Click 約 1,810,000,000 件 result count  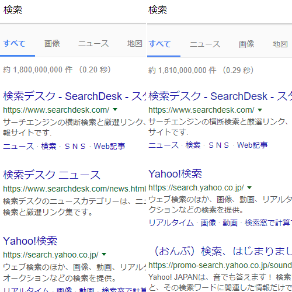182,70
